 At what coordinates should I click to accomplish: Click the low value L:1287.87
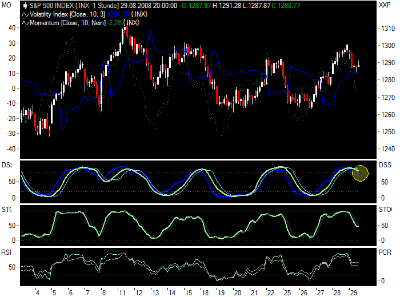point(257,6)
